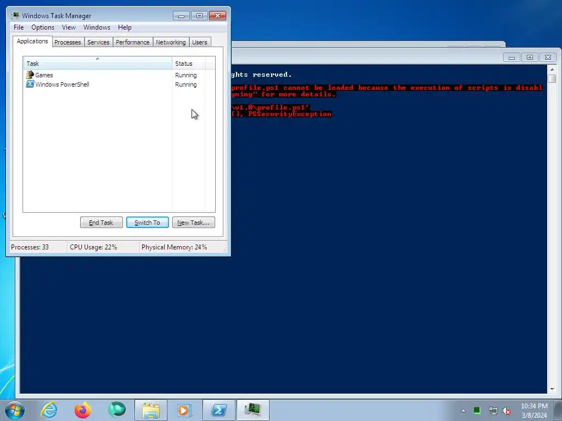Screen dimensions: 562x421
Task: Open the Help menu
Action: (125, 27)
